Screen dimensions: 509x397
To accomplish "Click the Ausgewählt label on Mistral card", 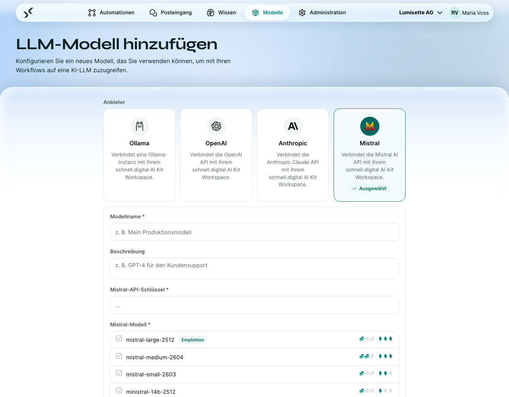I will pos(370,189).
